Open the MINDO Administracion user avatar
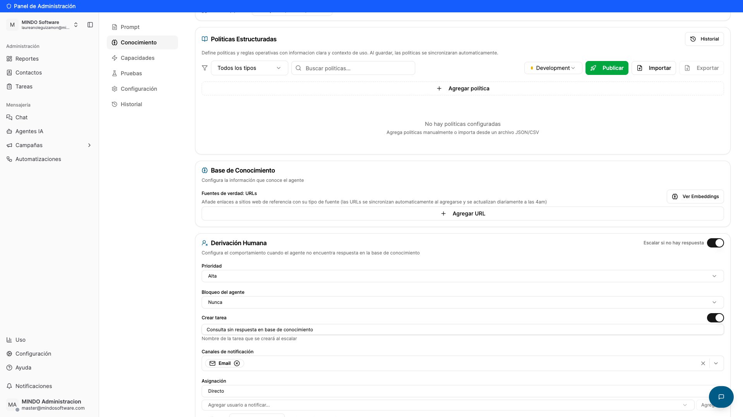The image size is (743, 417). pyautogui.click(x=12, y=405)
